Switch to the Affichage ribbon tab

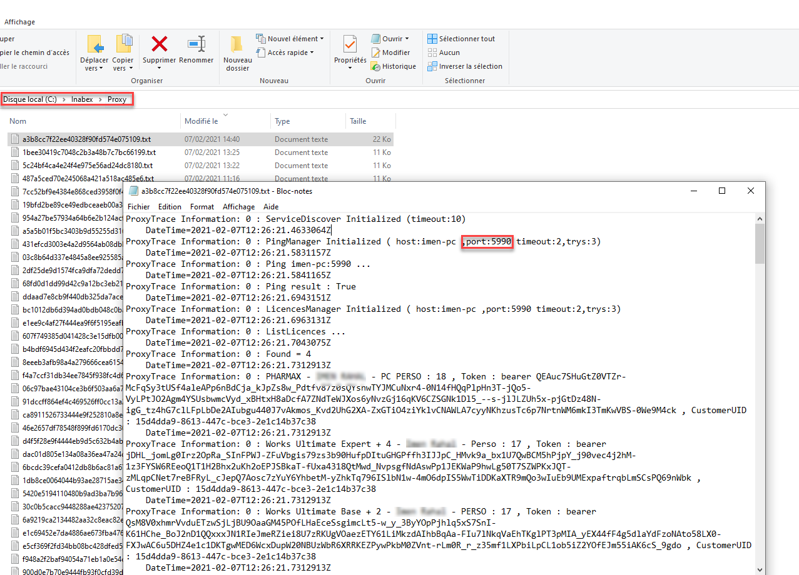[19, 21]
